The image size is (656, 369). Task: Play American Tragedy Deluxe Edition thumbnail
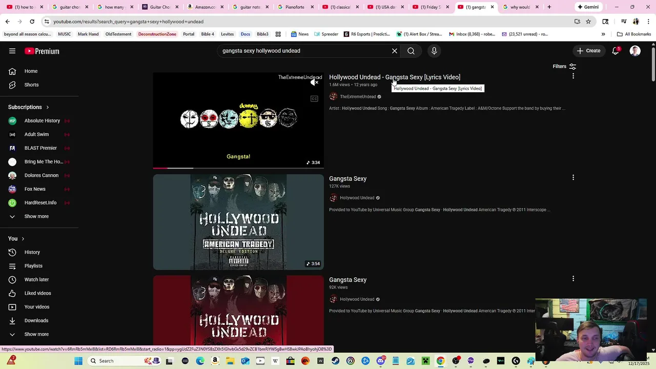point(238,222)
